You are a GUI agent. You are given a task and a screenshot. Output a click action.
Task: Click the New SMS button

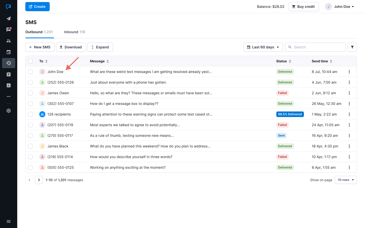(x=40, y=47)
